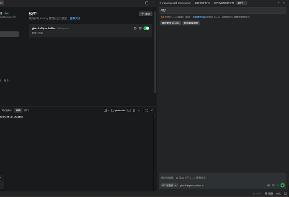Open chat history clock icon
The height and width of the screenshot is (197, 289).
click(x=284, y=3)
